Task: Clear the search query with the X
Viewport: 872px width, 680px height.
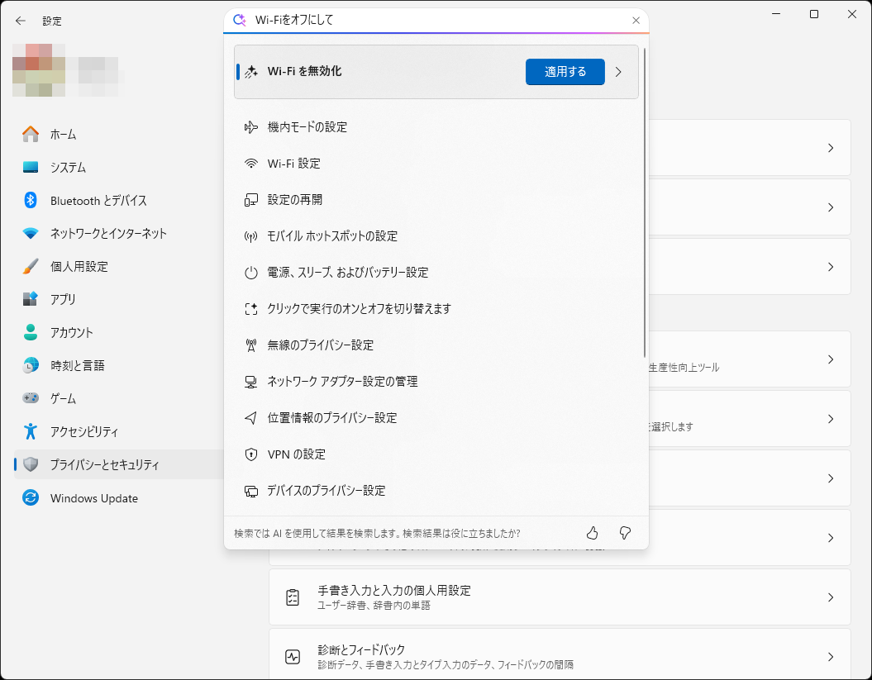Action: click(x=636, y=20)
